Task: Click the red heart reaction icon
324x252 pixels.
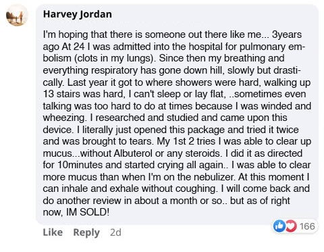Action: 291,226
